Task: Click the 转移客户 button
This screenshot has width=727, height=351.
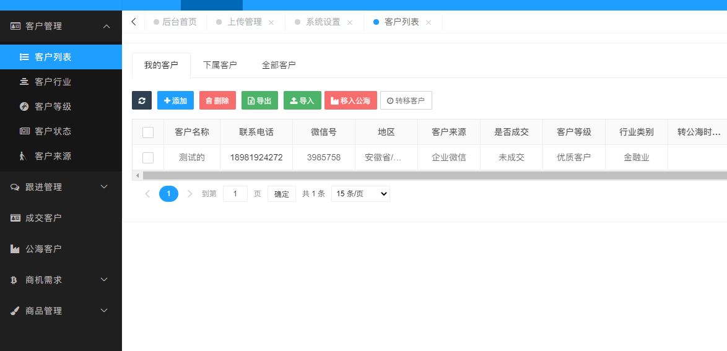Action: (x=406, y=100)
